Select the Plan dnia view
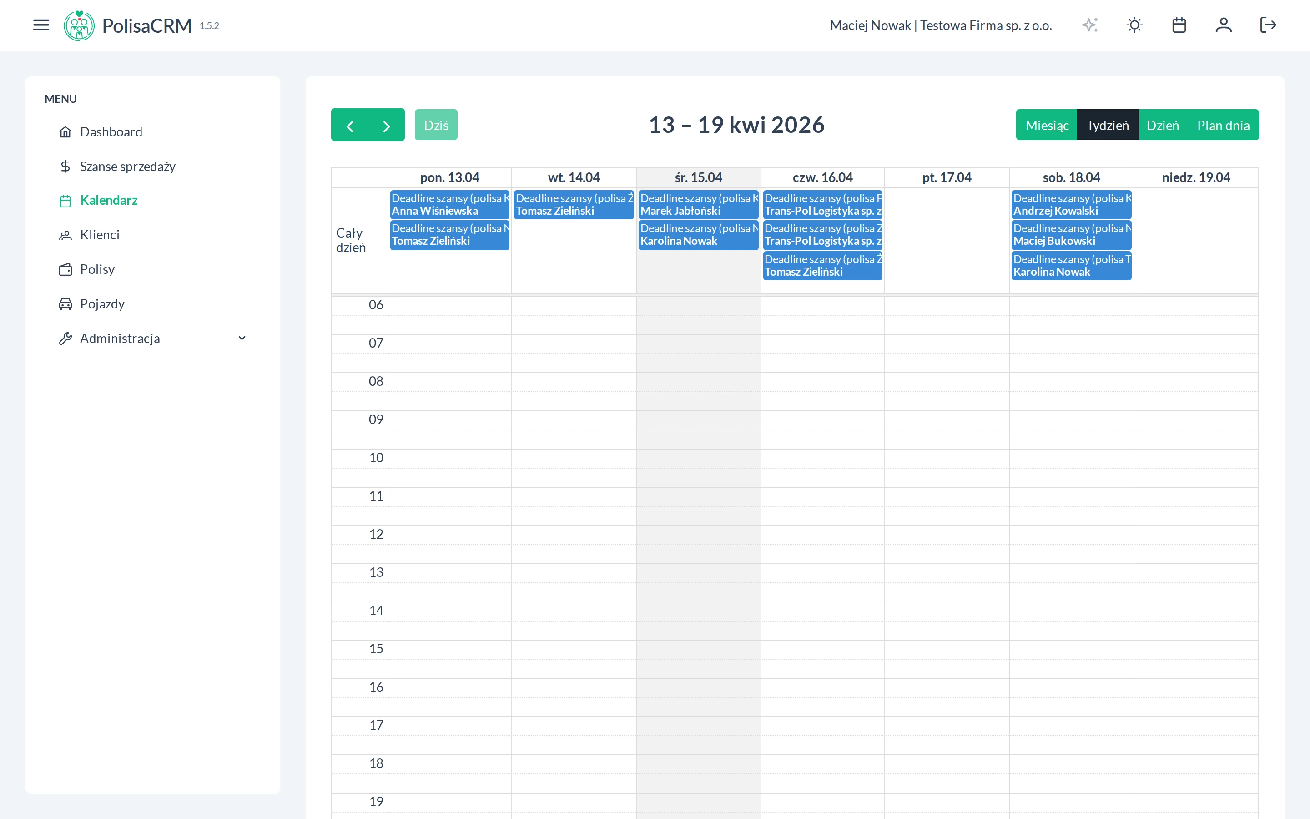Image resolution: width=1310 pixels, height=819 pixels. 1223,125
